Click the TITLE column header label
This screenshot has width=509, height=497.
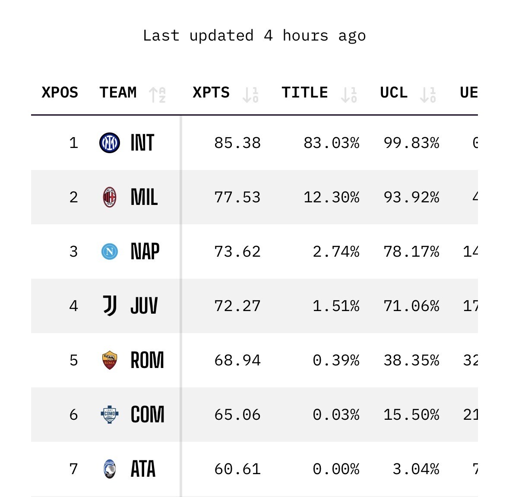[x=305, y=93]
